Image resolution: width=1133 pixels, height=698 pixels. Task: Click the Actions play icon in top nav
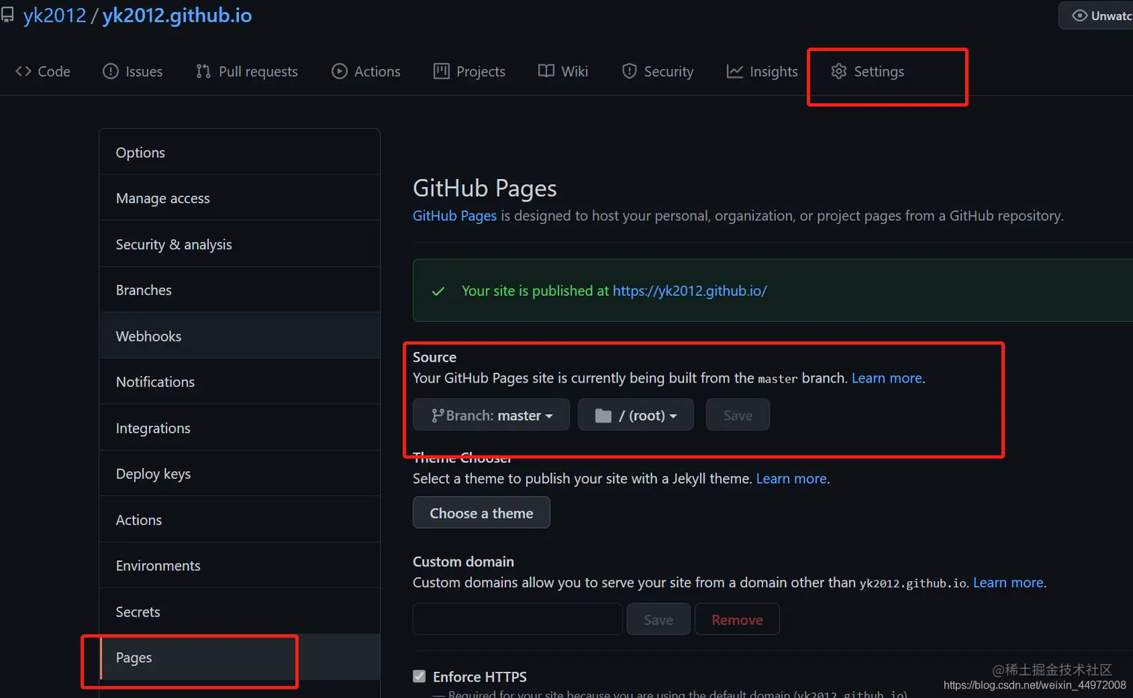339,71
